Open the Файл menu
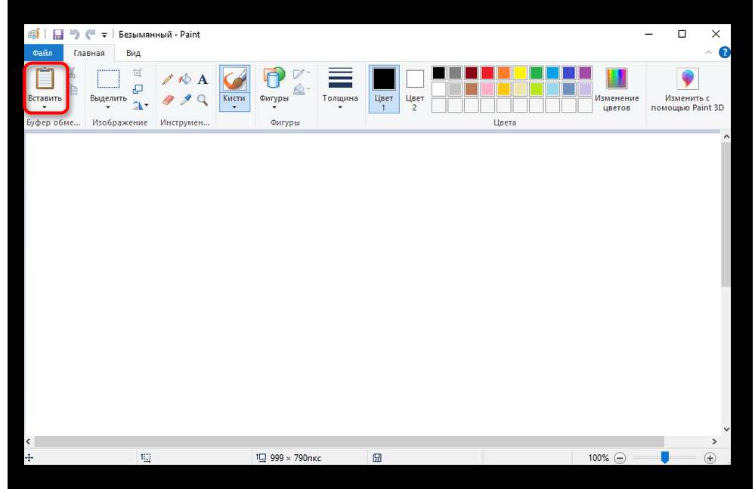 point(43,53)
